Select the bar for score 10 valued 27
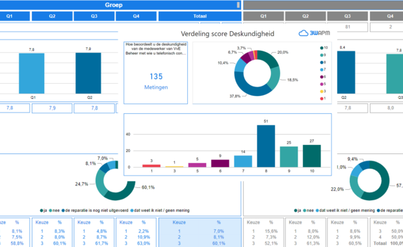 tap(312, 156)
